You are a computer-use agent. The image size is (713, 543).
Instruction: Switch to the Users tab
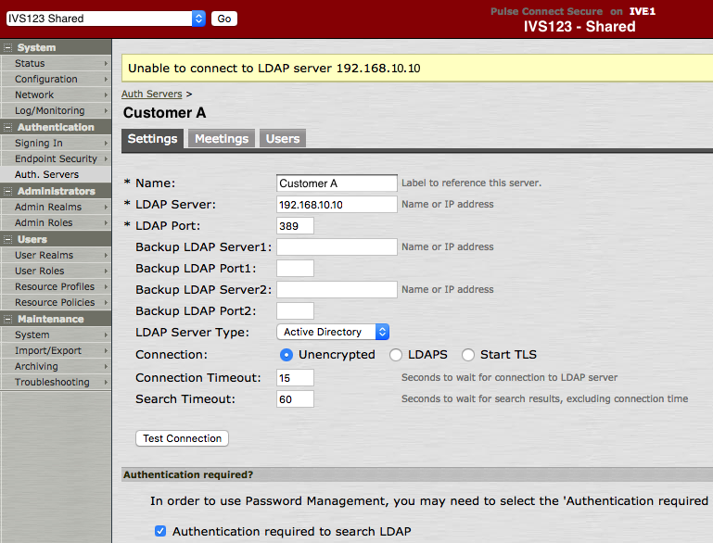283,139
